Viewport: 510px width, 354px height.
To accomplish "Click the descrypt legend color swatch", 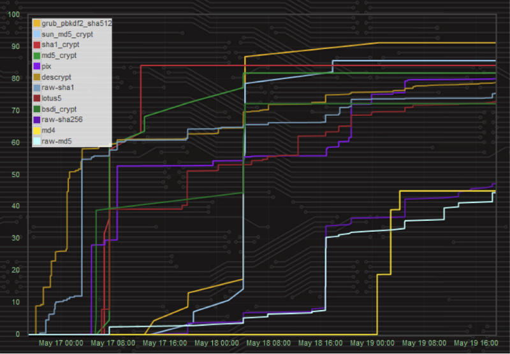I will 37,77.
